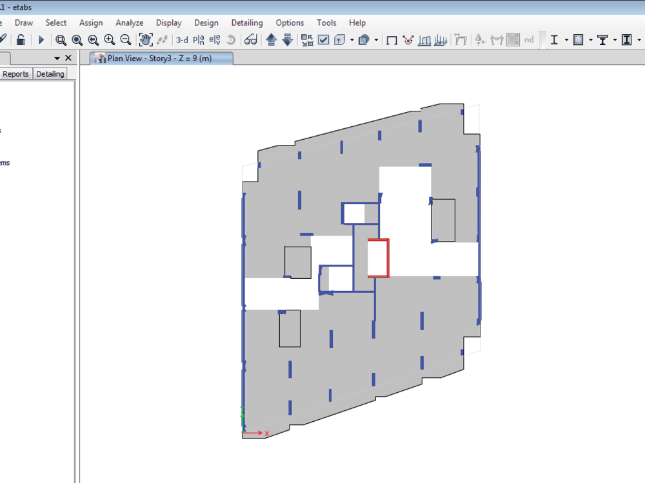
Task: Show Undeformed Shape frame icon
Action: (x=392, y=40)
